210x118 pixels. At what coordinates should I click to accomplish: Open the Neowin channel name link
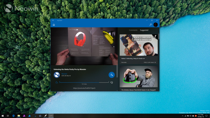tap(64, 74)
